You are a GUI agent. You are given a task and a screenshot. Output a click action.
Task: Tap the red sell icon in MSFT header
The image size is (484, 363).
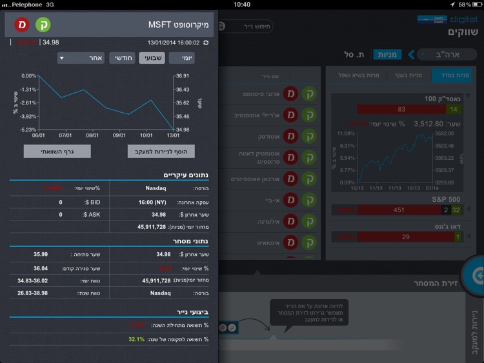[22, 25]
